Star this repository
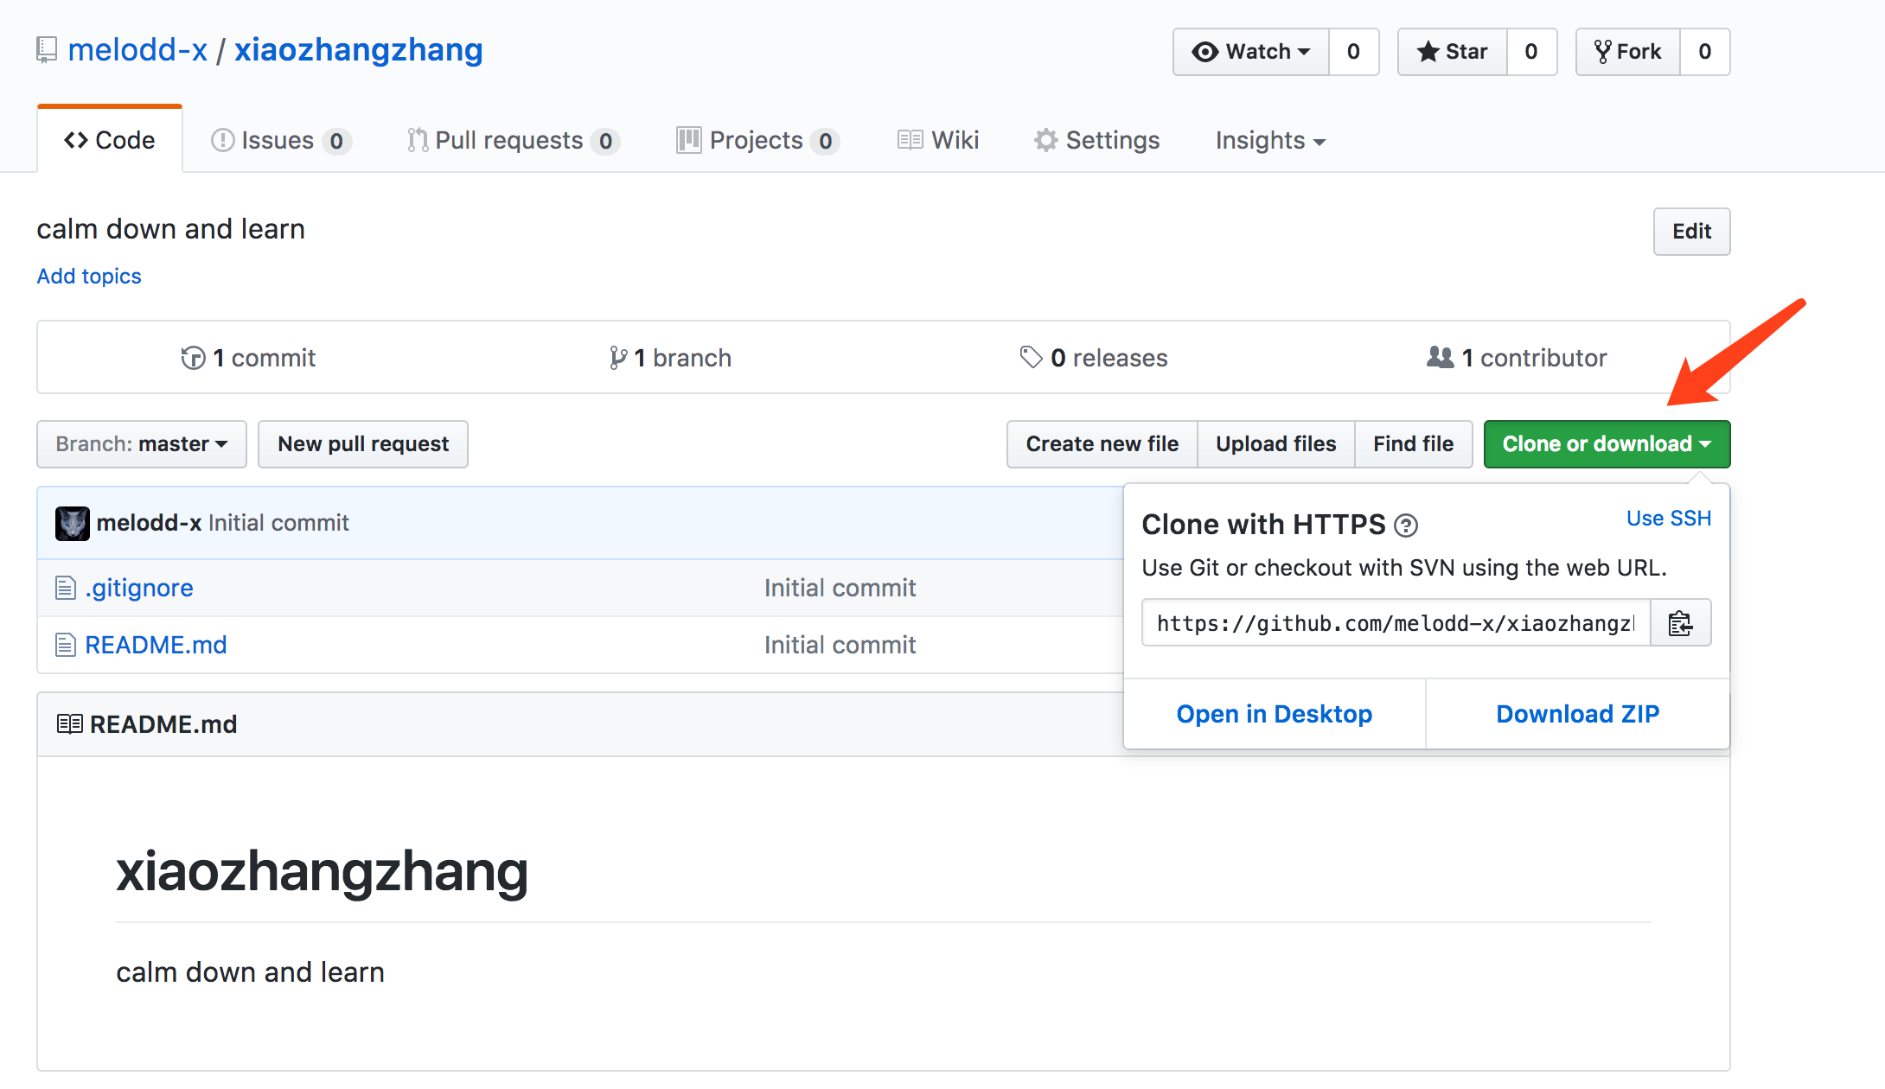The image size is (1885, 1089). tap(1453, 52)
